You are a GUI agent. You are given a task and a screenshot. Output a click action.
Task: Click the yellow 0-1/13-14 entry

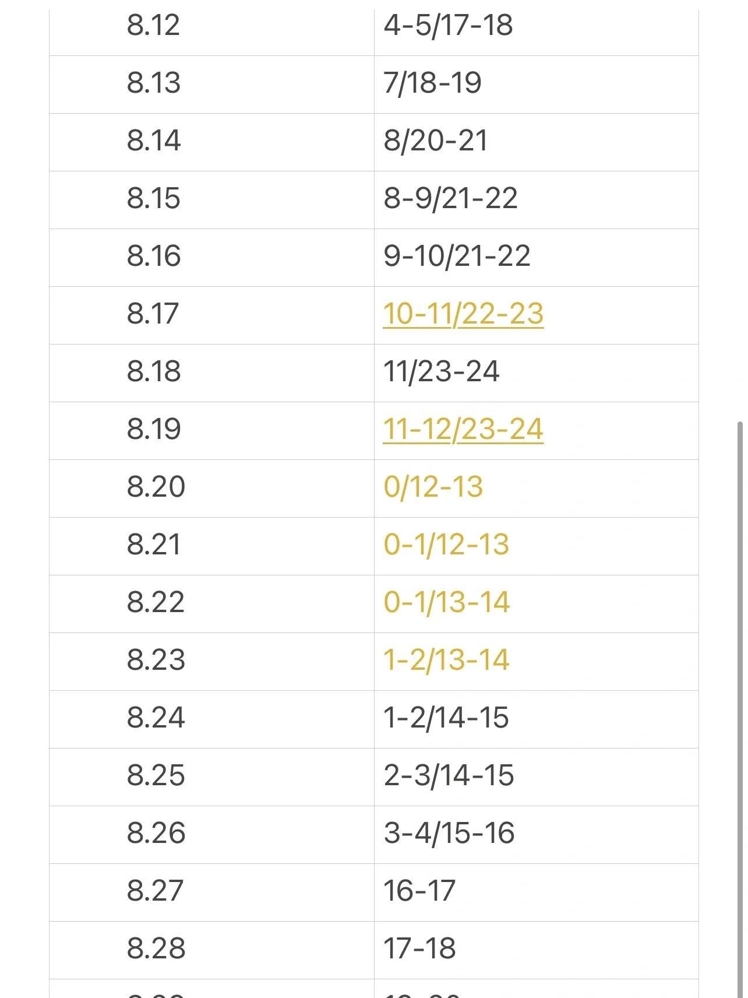pos(536,604)
